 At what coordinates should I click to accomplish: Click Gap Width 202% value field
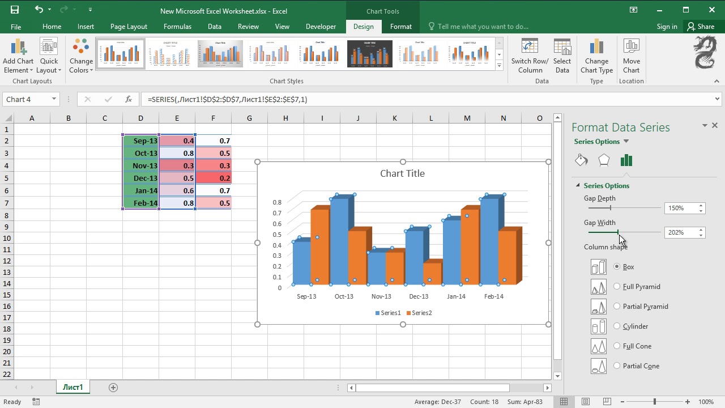point(681,232)
